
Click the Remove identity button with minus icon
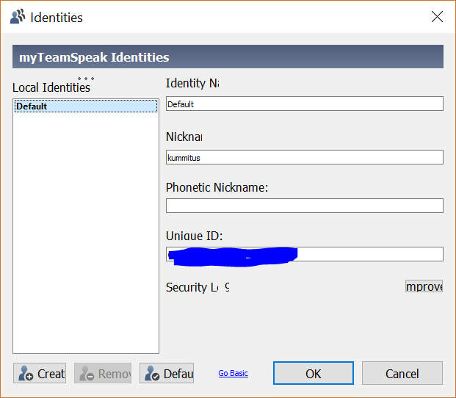pyautogui.click(x=103, y=373)
